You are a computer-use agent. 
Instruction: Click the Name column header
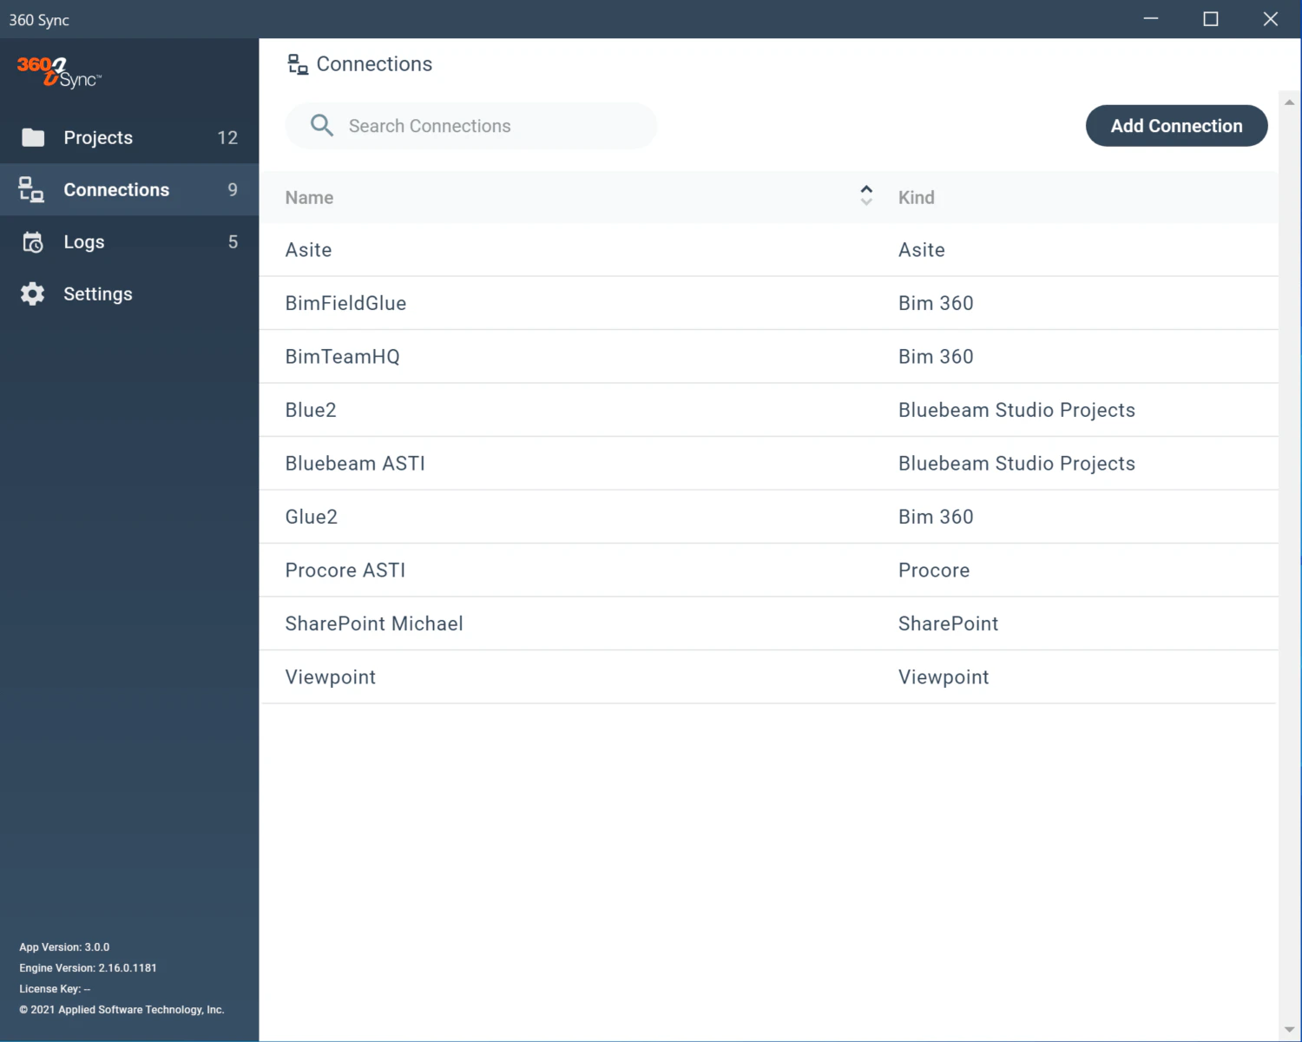coord(309,198)
